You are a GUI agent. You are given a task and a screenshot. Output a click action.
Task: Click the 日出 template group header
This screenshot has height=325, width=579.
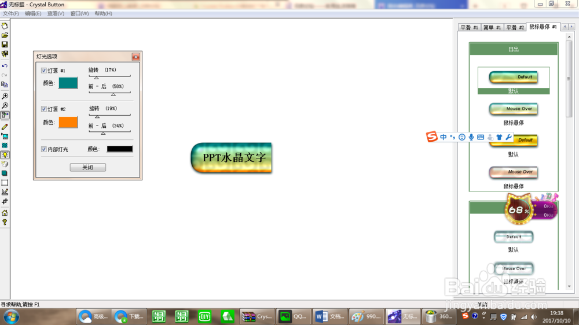(514, 49)
